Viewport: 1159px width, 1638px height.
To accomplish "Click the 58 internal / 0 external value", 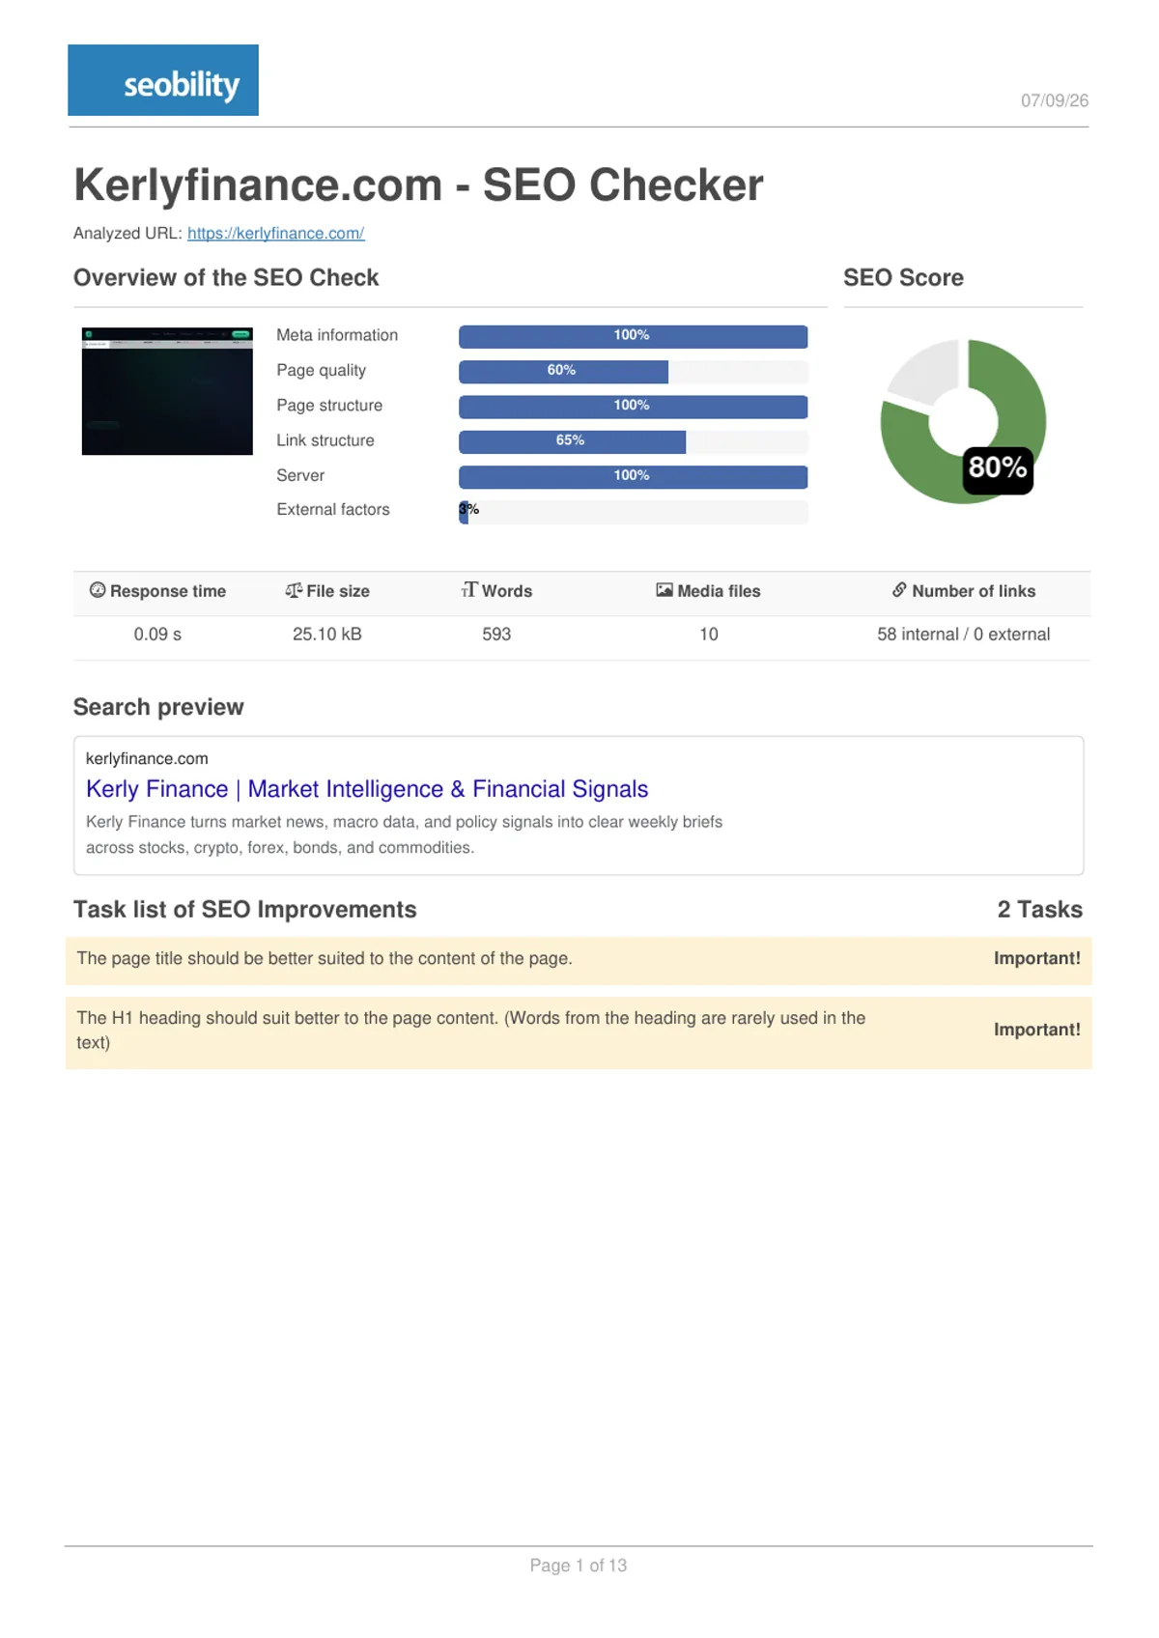I will click(x=963, y=635).
